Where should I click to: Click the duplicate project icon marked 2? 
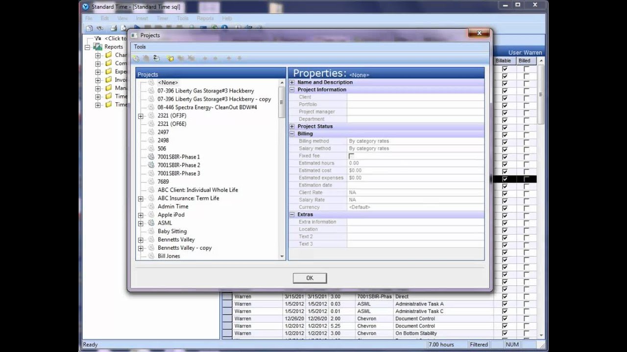click(x=156, y=58)
